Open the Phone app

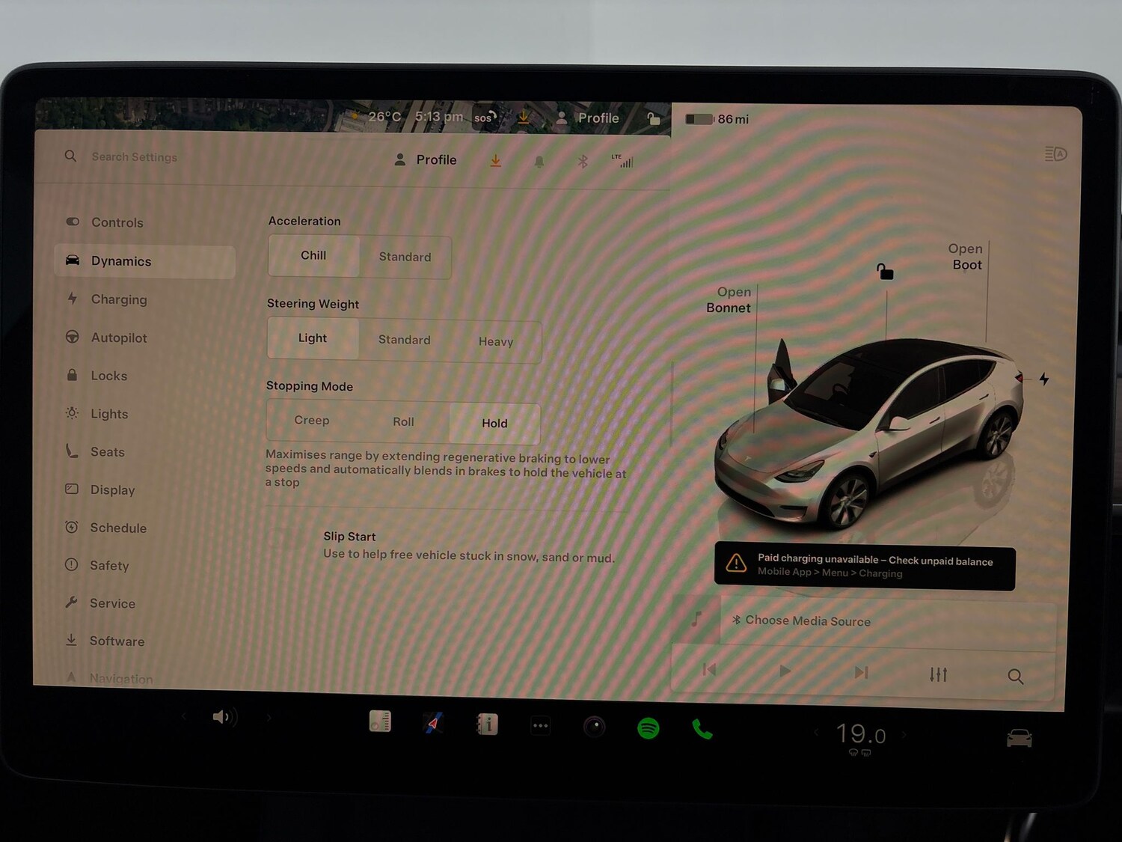pyautogui.click(x=702, y=728)
